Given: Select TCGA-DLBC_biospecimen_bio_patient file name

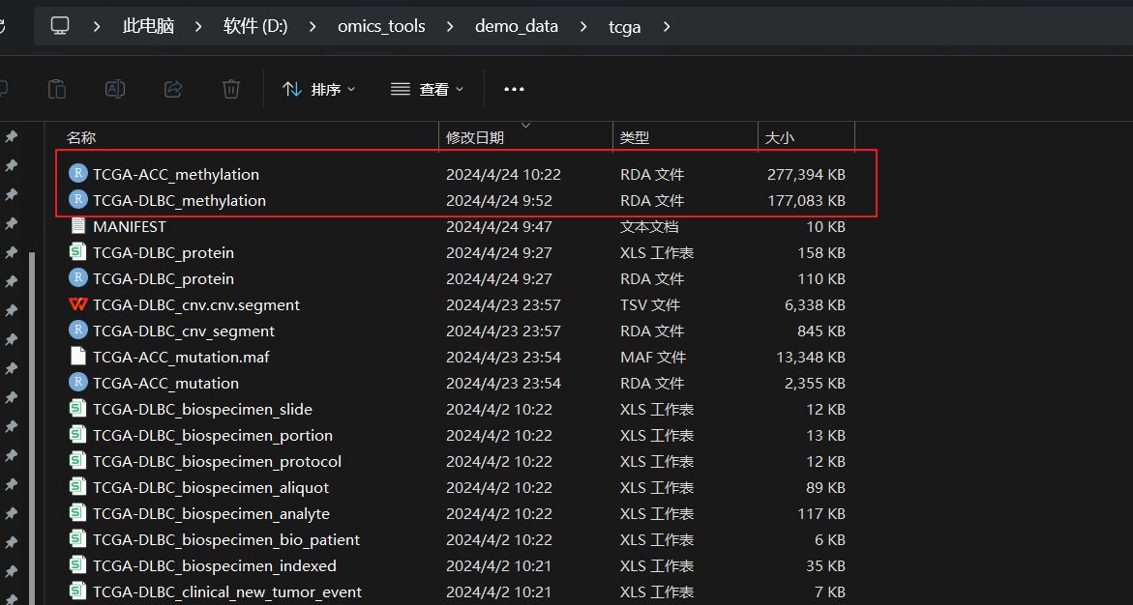Looking at the screenshot, I should 226,539.
